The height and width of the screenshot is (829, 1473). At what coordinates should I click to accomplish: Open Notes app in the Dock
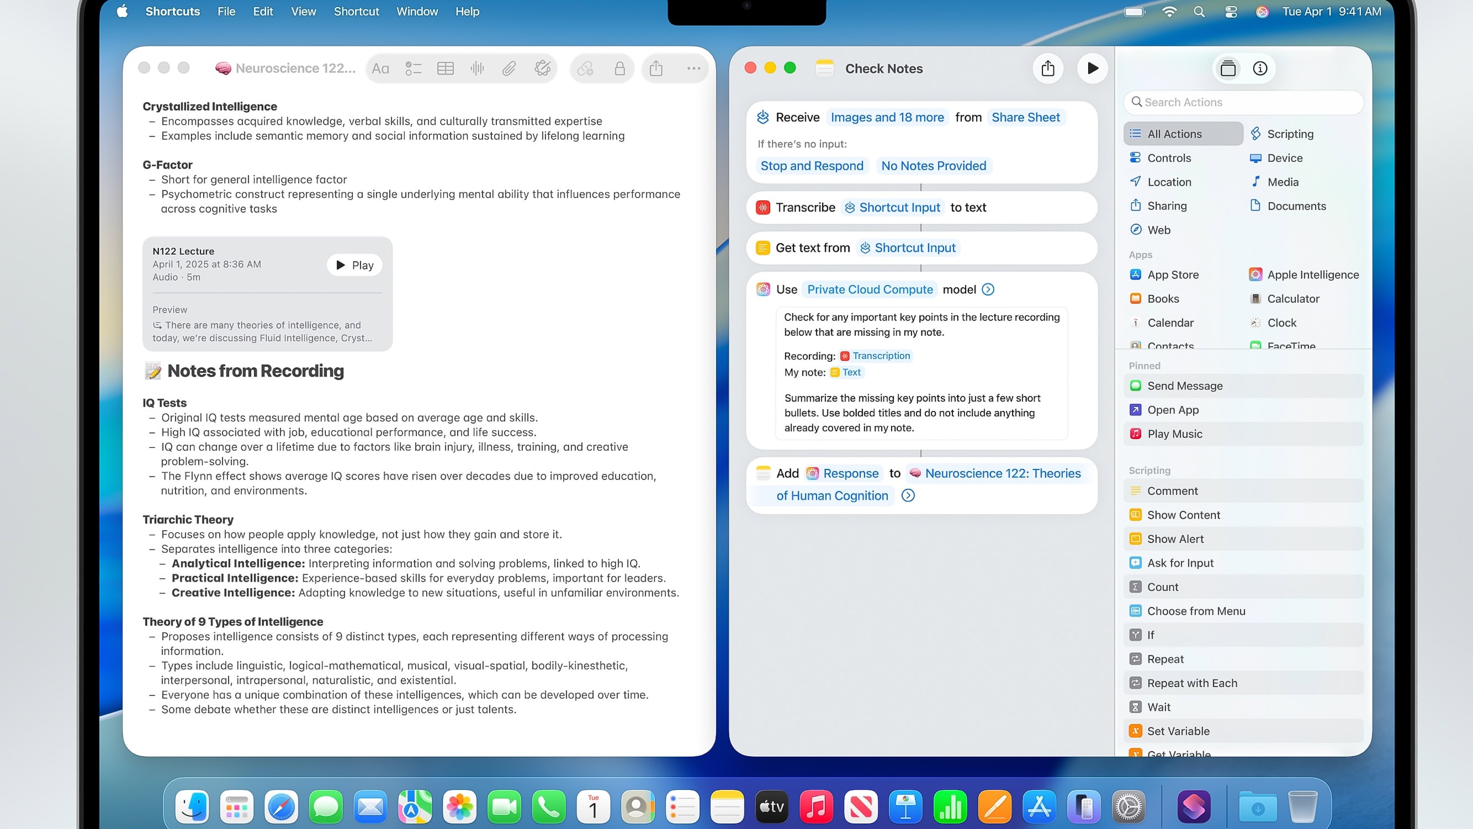click(x=727, y=807)
